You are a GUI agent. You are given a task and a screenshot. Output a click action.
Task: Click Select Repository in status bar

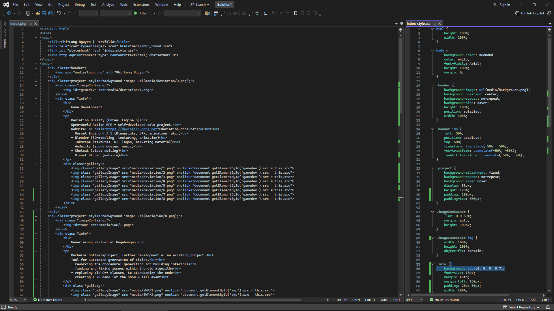[x=522, y=307]
